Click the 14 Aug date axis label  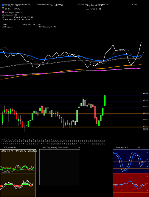(x=2, y=141)
